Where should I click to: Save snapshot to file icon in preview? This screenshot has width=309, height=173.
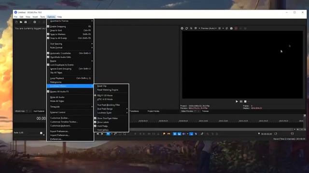pos(231,28)
